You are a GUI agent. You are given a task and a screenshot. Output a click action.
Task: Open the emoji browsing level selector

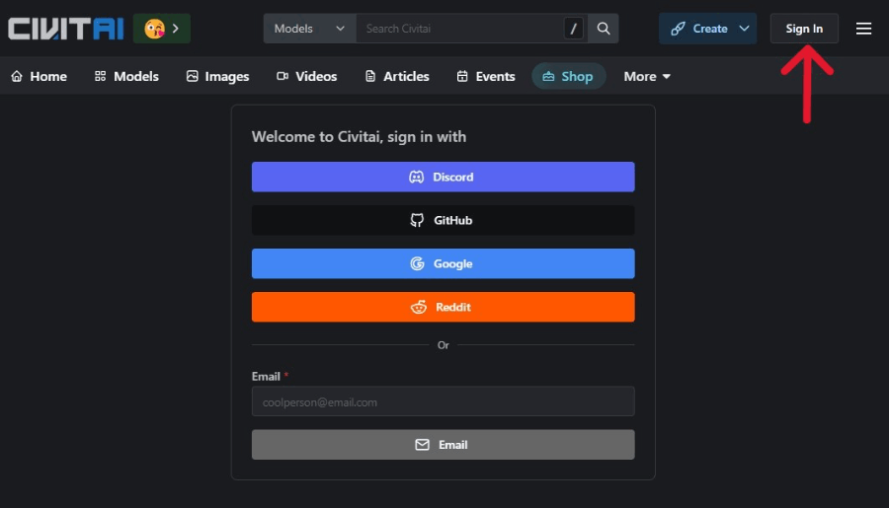(x=162, y=29)
